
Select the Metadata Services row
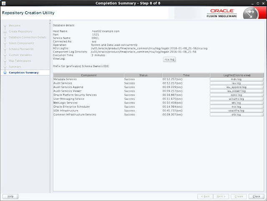tap(159, 79)
